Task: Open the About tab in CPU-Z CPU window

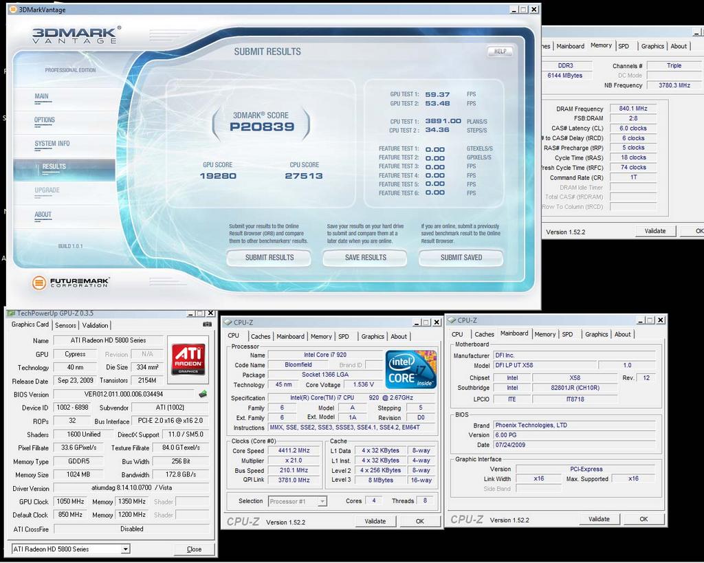Action: [x=399, y=336]
